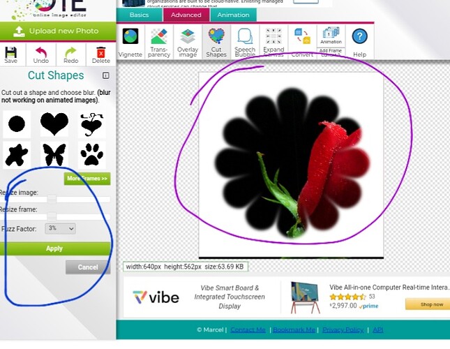Open the Overlay image tool
Image resolution: width=450 pixels, height=349 pixels.
pyautogui.click(x=188, y=42)
